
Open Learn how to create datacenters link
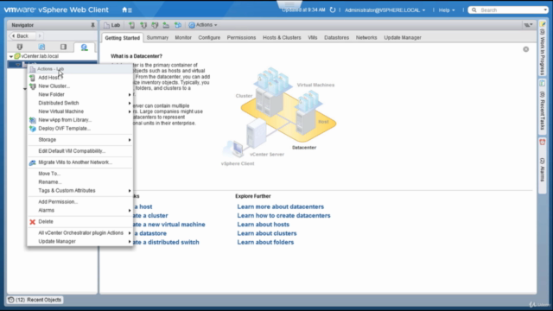tap(283, 215)
